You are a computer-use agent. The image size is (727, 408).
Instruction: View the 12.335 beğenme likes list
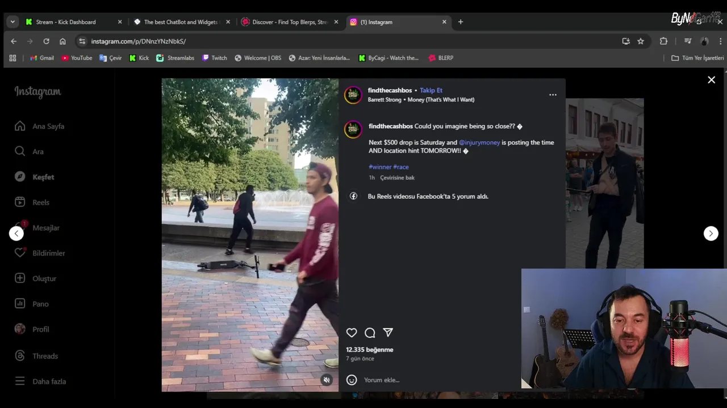point(369,350)
